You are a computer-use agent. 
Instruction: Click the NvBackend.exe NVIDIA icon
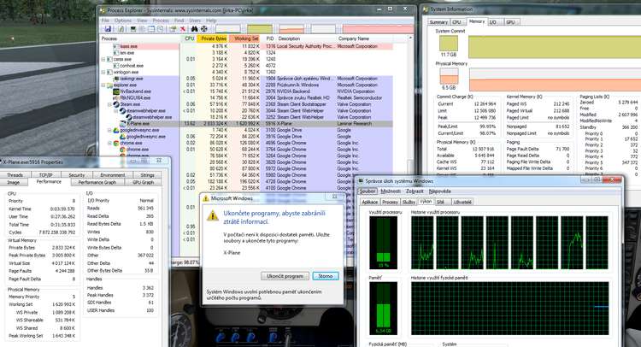click(x=116, y=91)
